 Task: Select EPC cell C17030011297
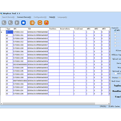pos(20,87)
